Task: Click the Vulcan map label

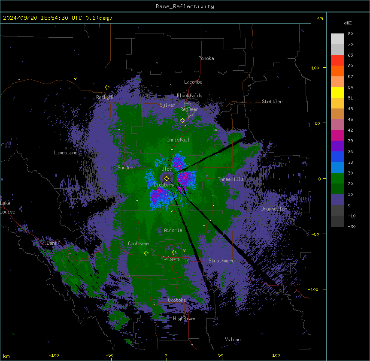Action: 233,340
